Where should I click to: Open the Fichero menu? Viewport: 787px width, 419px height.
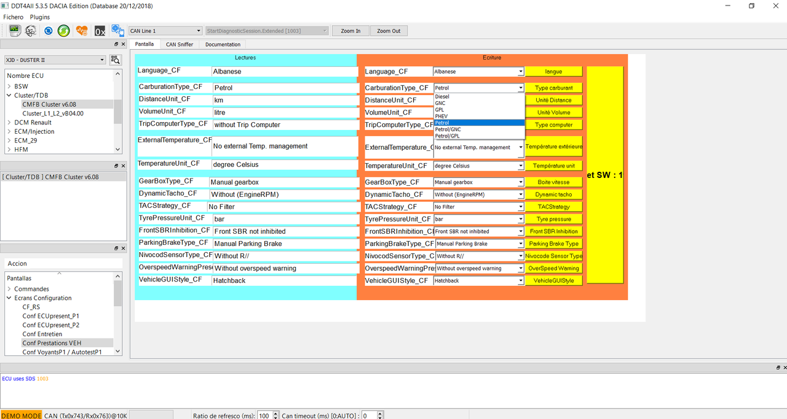pyautogui.click(x=14, y=17)
